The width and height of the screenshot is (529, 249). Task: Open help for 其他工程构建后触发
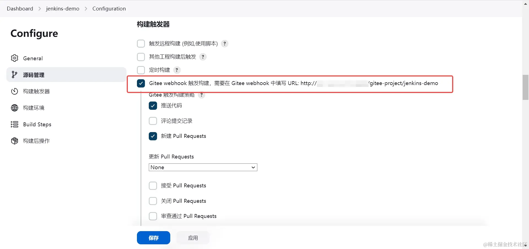(x=203, y=57)
